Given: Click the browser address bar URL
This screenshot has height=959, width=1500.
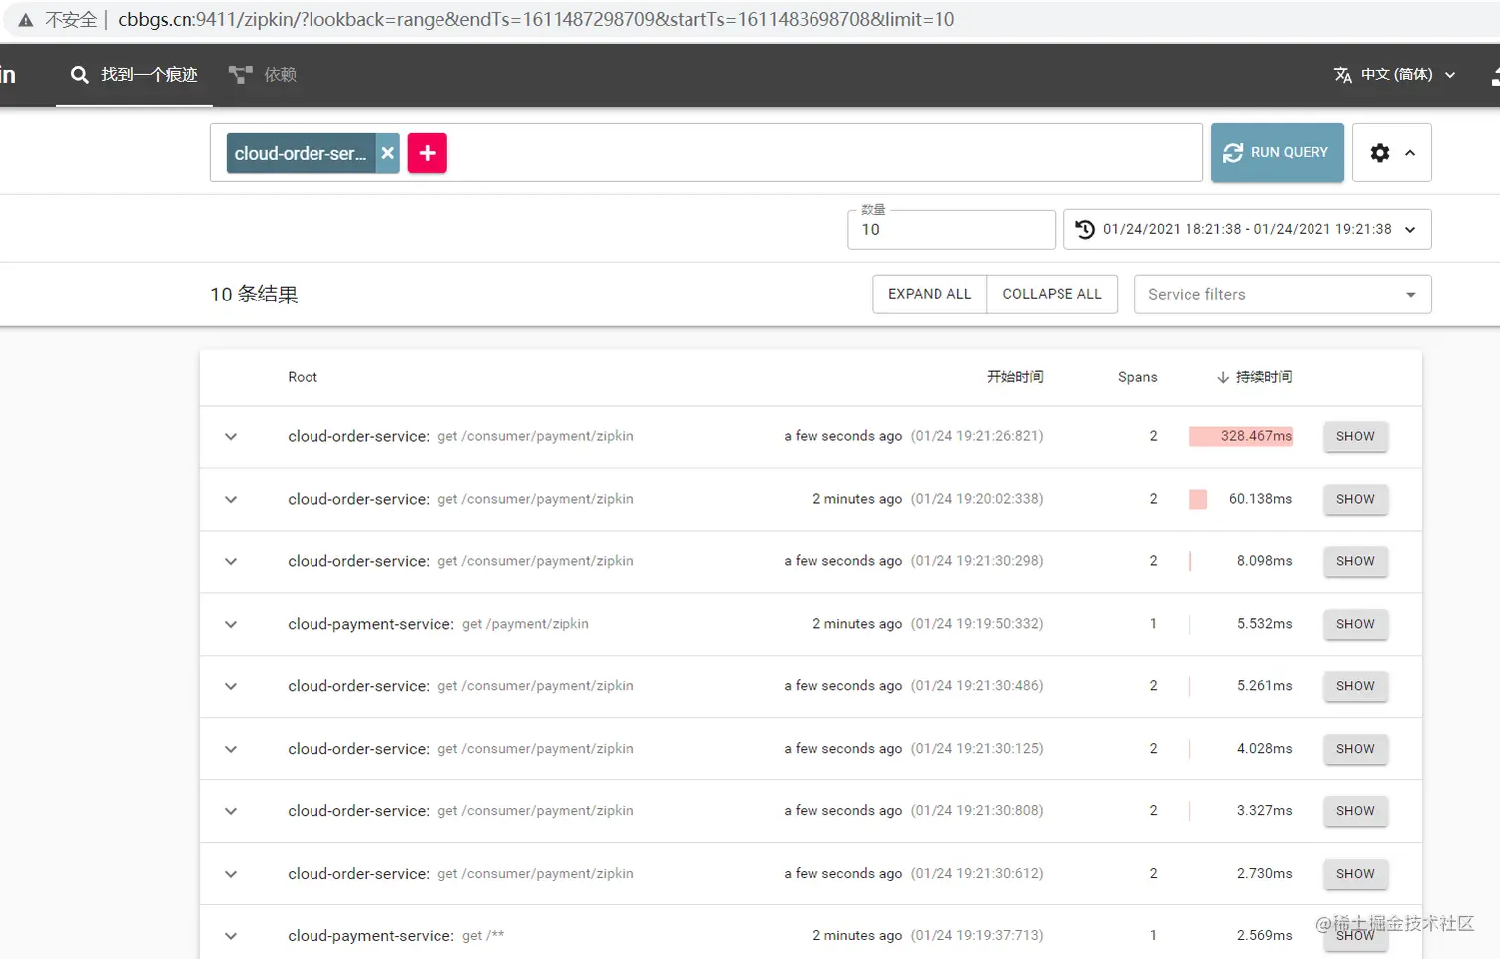Looking at the screenshot, I should 536,19.
